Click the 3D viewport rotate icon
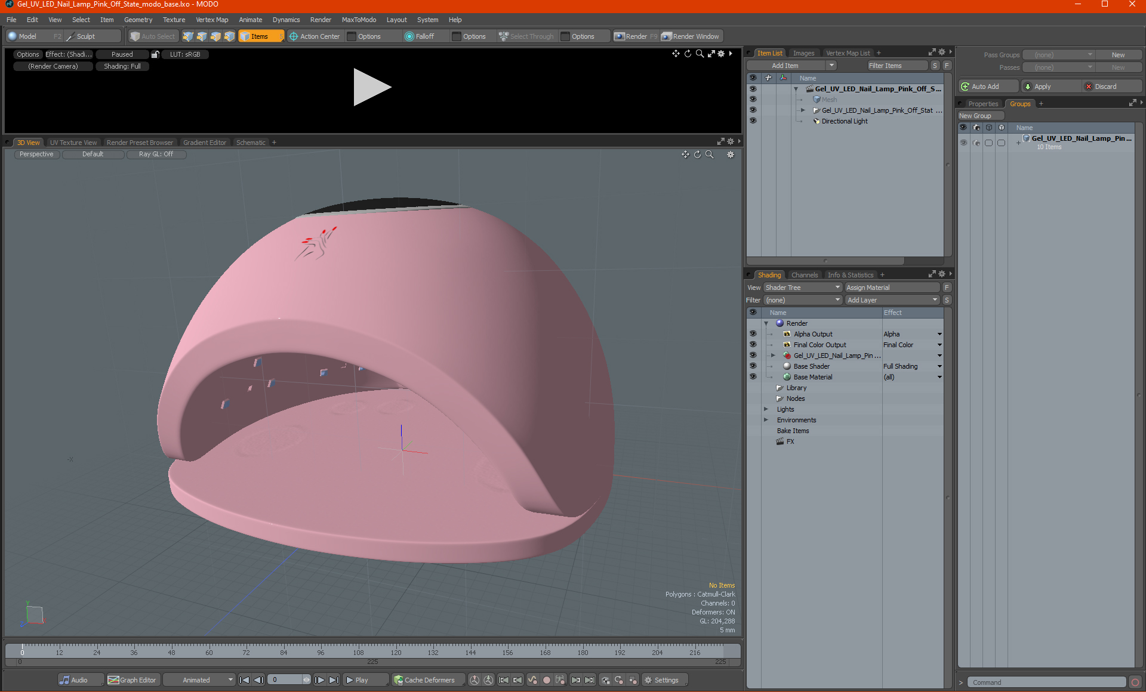This screenshot has width=1146, height=692. coord(697,155)
